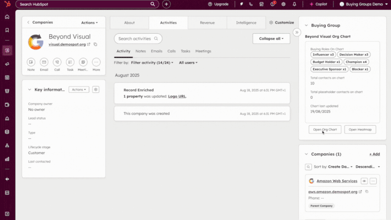The width and height of the screenshot is (391, 220).
Task: Collapse the right sidebar with double-chevron
Action: click(296, 32)
